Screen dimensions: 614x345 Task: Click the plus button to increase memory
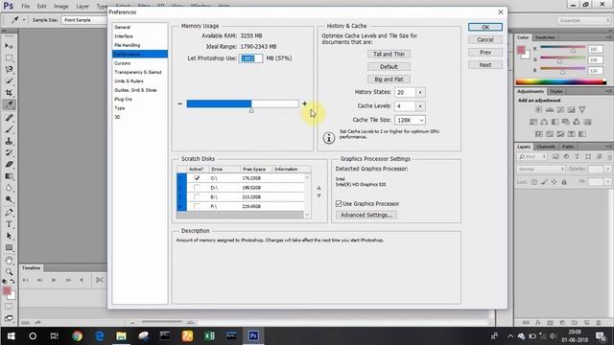[305, 103]
